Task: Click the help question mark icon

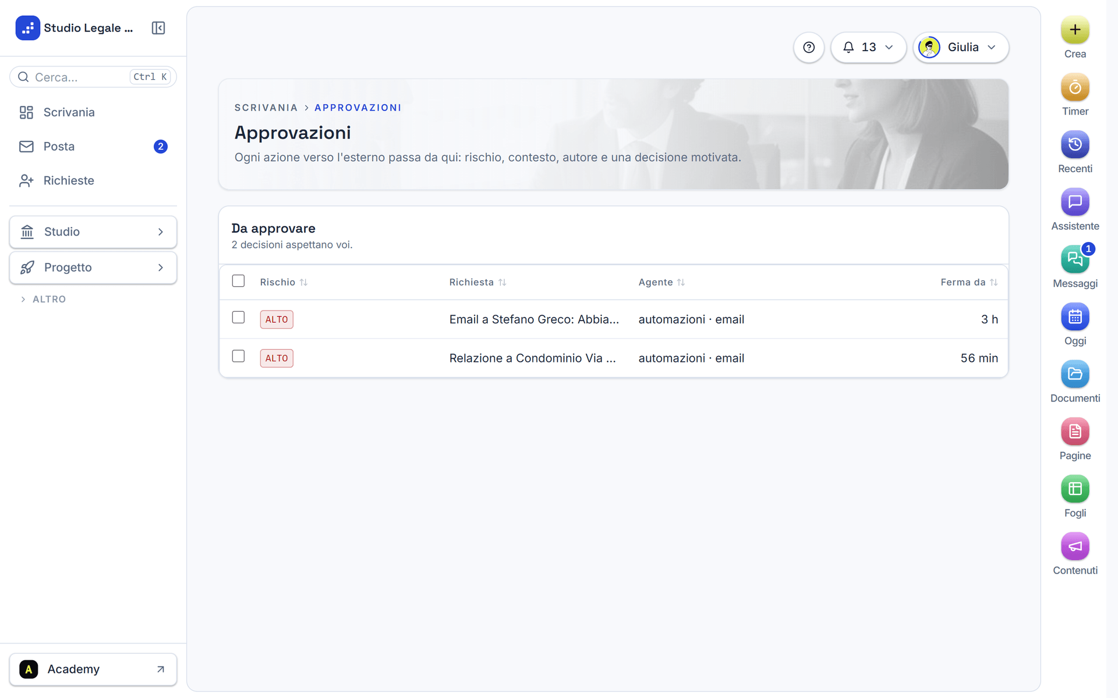Action: pyautogui.click(x=809, y=47)
